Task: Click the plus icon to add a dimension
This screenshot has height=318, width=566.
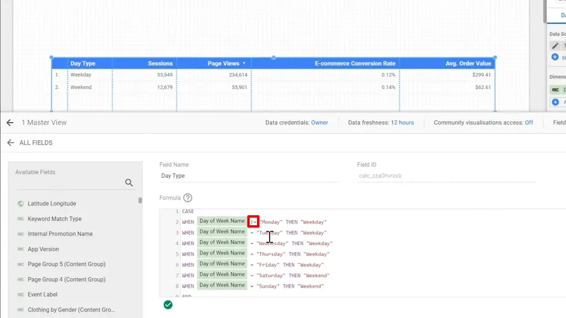Action: coord(555,102)
